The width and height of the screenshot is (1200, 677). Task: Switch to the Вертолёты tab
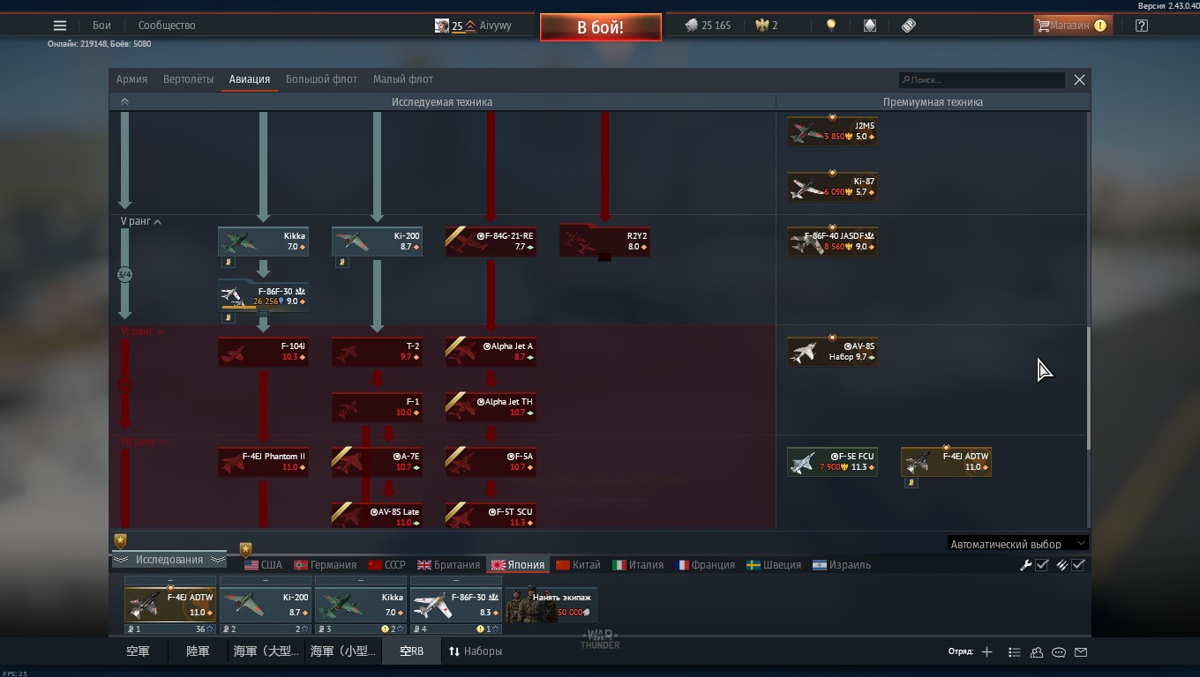[x=188, y=79]
